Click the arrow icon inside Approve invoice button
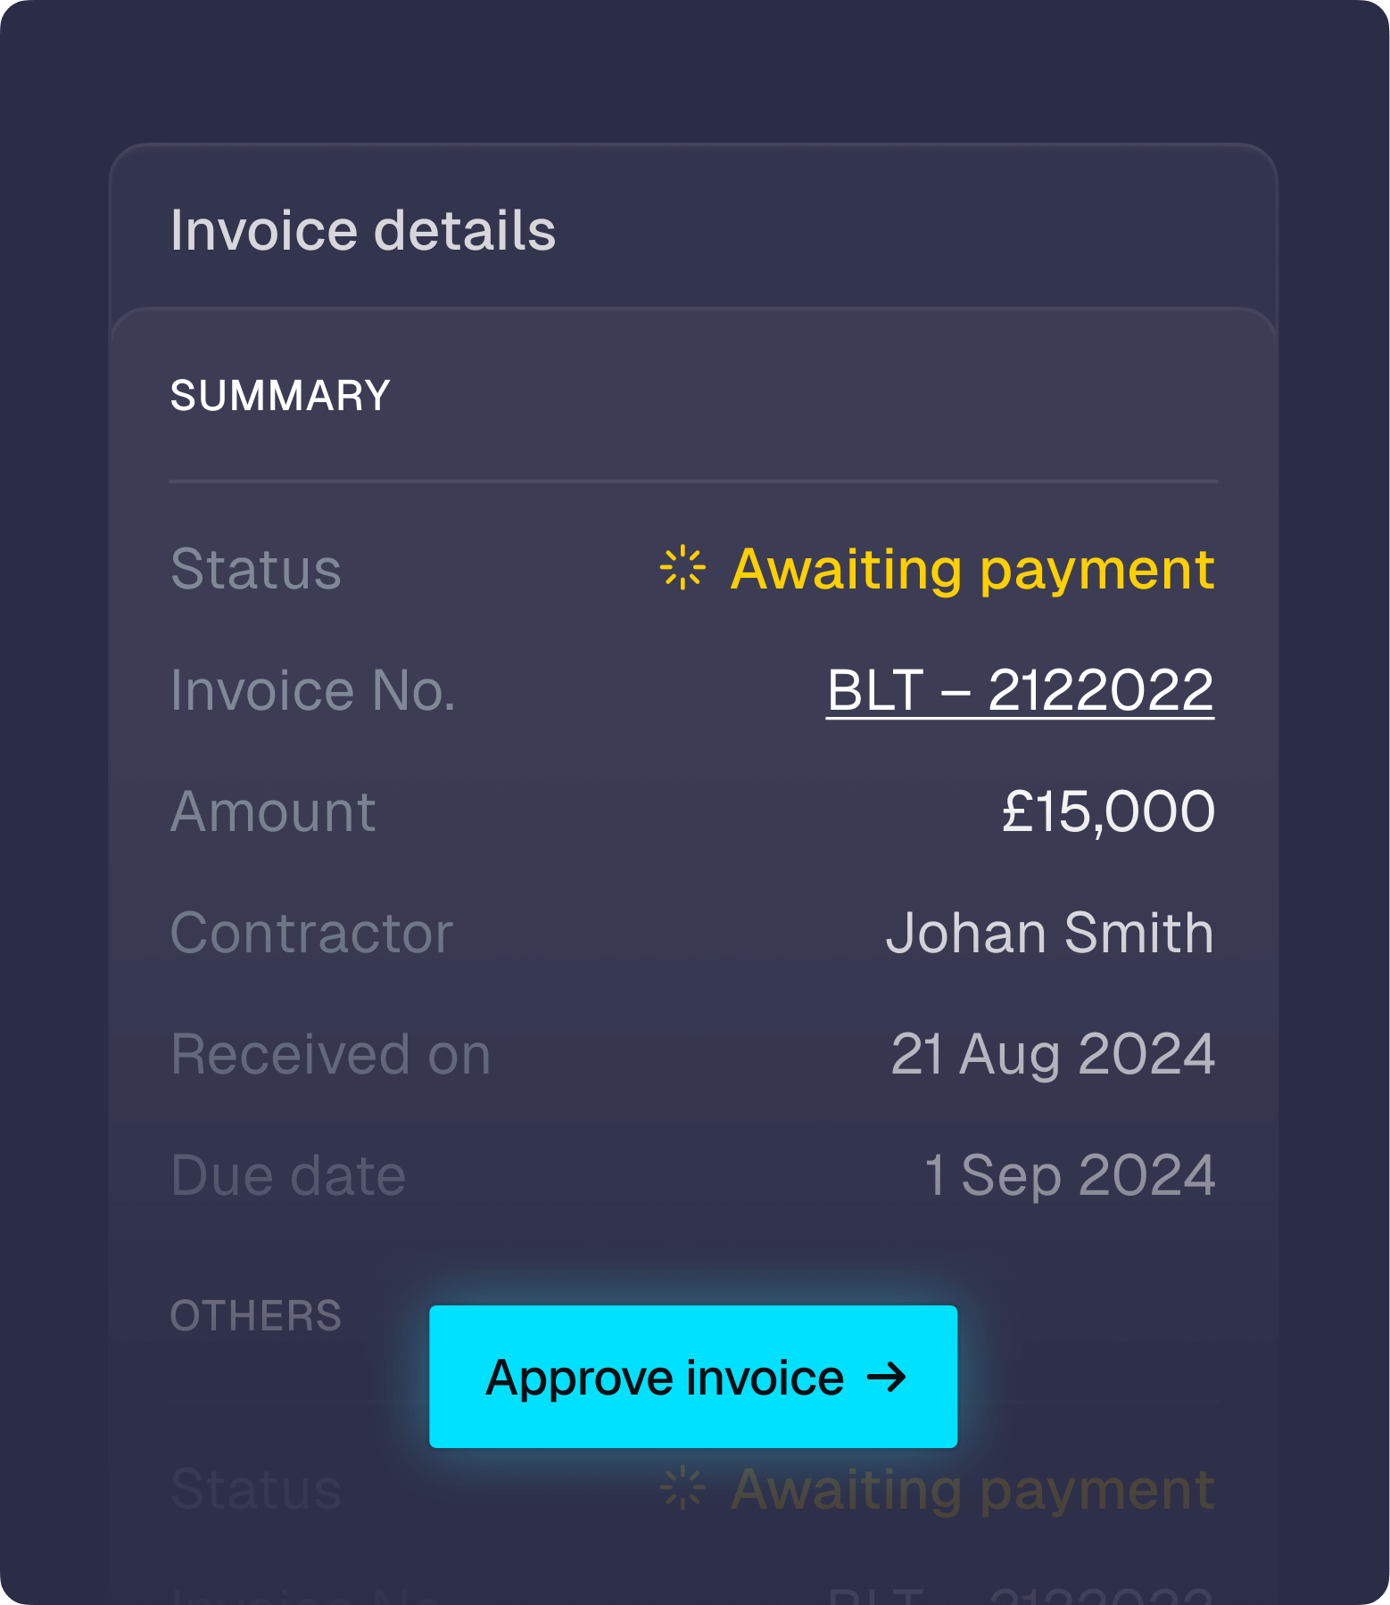 pyautogui.click(x=886, y=1378)
